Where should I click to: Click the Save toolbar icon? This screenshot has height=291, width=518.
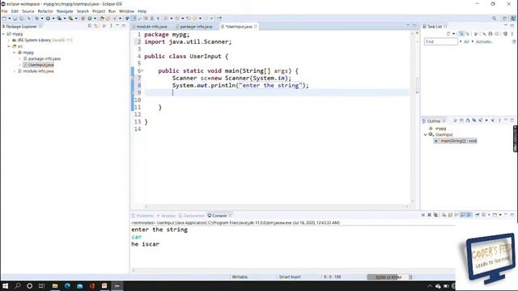(x=15, y=19)
